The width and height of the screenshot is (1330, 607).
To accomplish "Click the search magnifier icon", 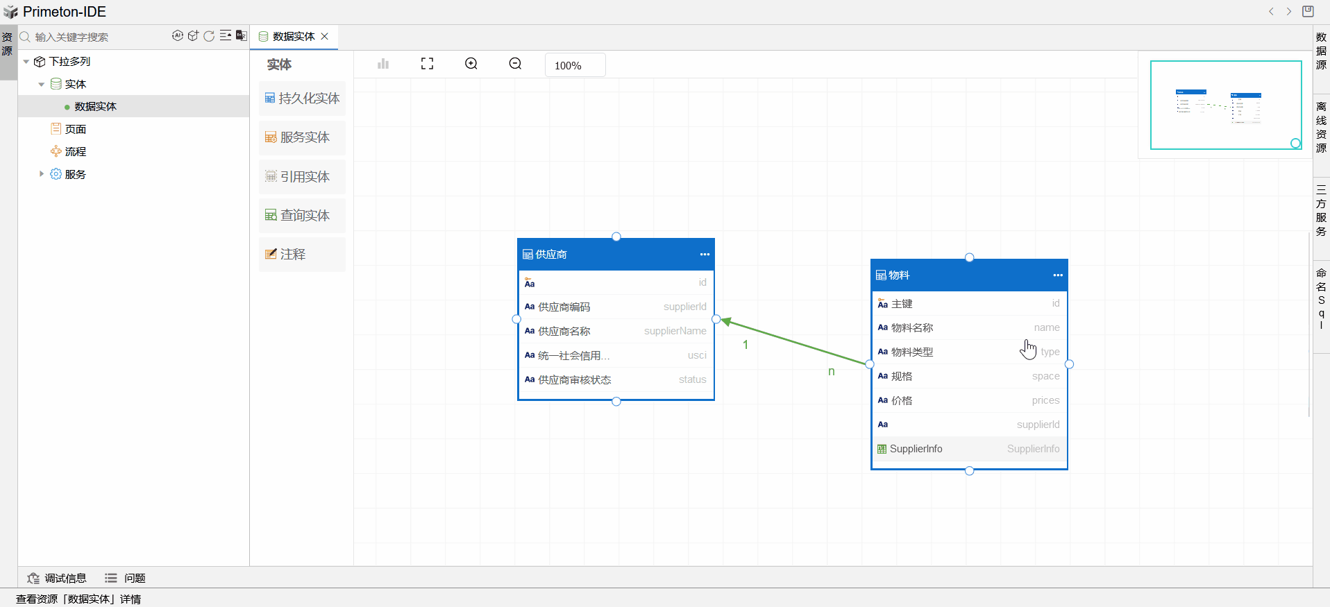I will (x=26, y=37).
